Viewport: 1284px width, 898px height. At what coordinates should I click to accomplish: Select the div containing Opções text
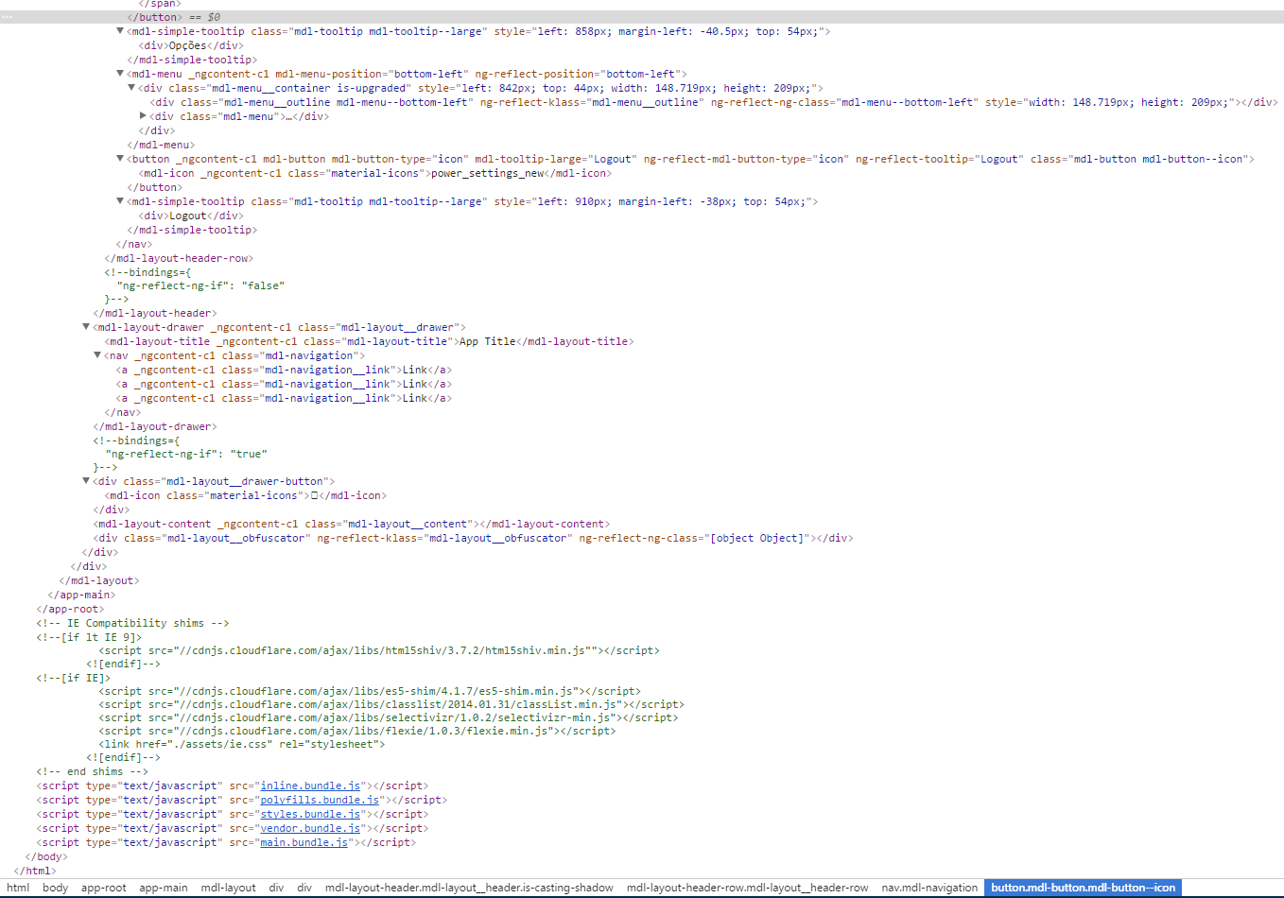191,45
